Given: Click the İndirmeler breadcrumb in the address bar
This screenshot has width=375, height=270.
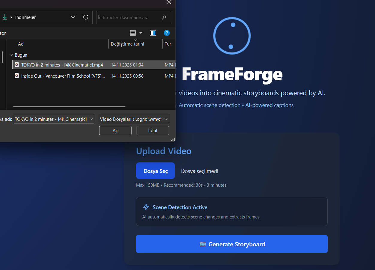Looking at the screenshot, I should (25, 17).
